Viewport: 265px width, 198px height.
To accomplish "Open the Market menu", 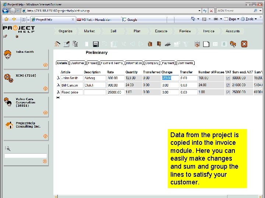I will tap(89, 31).
